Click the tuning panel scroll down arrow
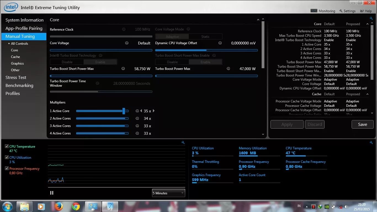The image size is (377, 212). pyautogui.click(x=263, y=134)
